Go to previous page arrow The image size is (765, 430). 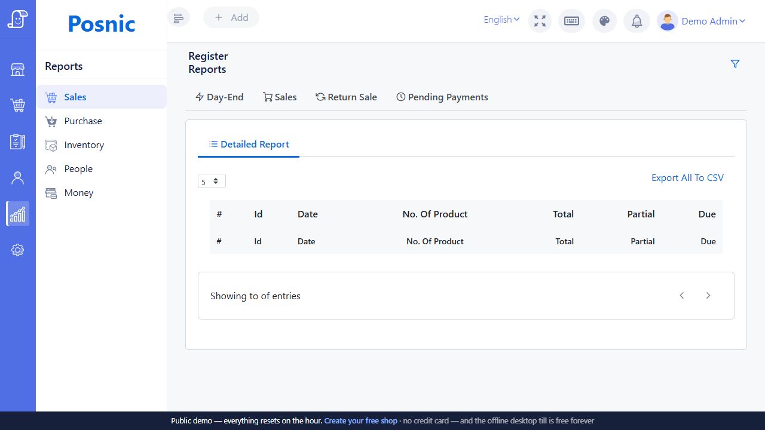[x=682, y=296]
